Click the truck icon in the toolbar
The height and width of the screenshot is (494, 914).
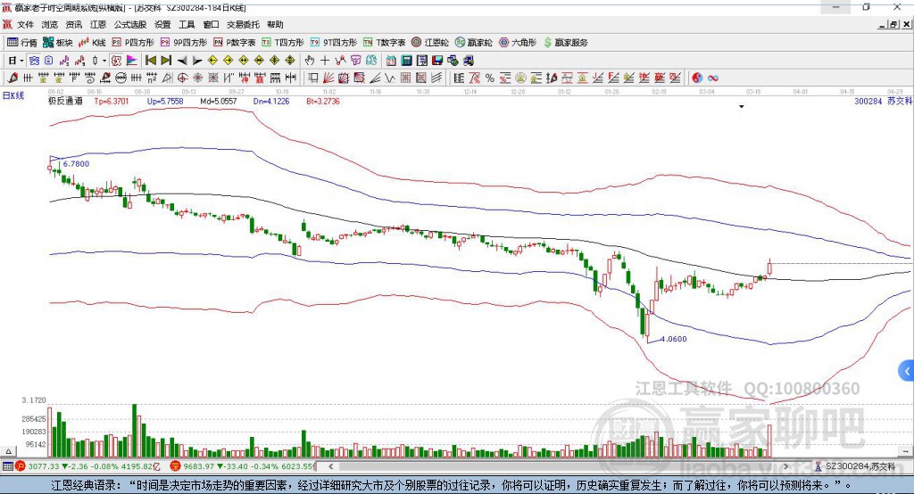coord(468,61)
